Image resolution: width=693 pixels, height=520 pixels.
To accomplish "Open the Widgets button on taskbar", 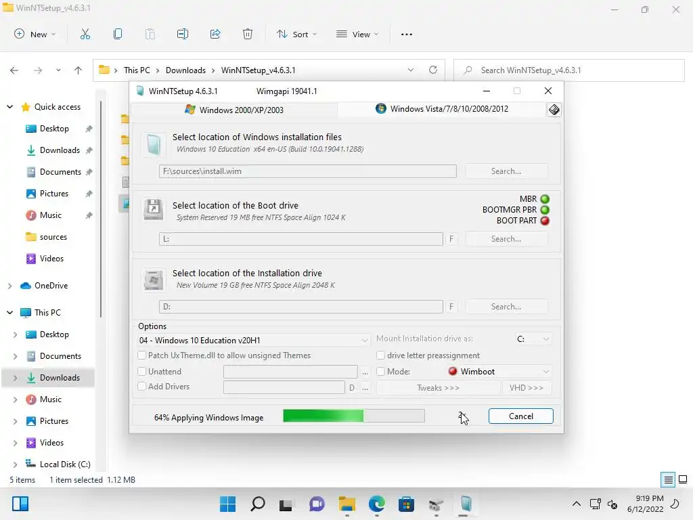I will click(x=20, y=504).
